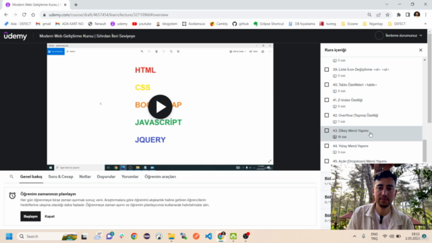The height and width of the screenshot is (243, 432).
Task: Go to browser home page
Action: [33, 15]
